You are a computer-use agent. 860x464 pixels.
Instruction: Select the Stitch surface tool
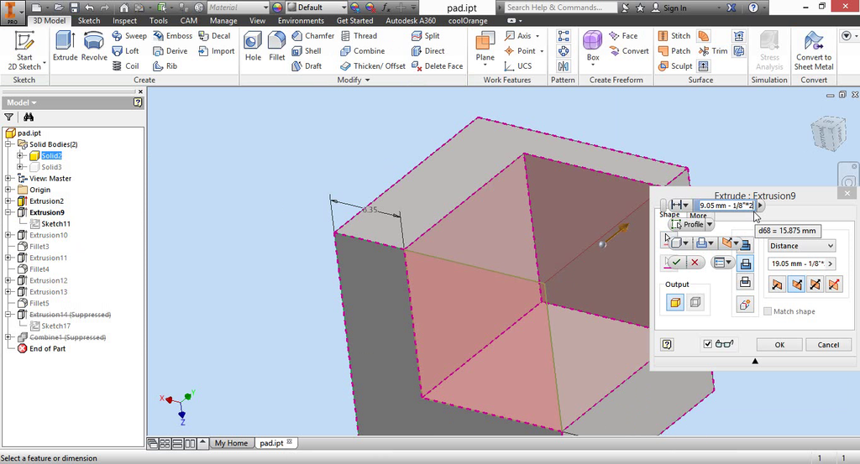tap(674, 35)
